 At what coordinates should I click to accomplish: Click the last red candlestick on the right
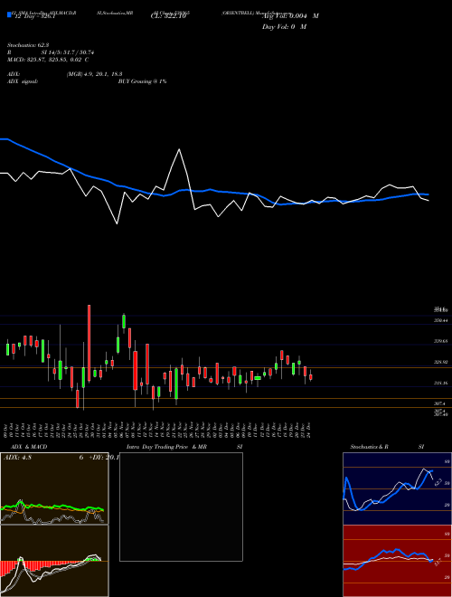pos(311,376)
